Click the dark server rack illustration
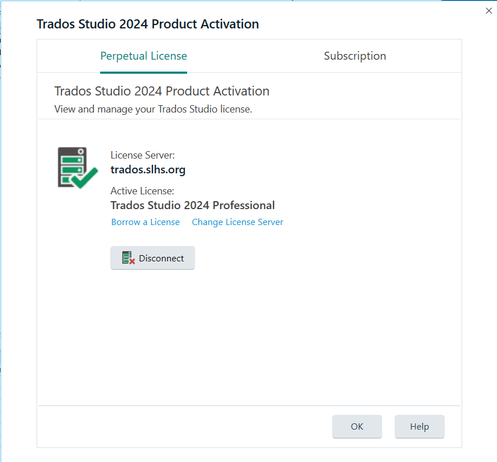 point(69,164)
